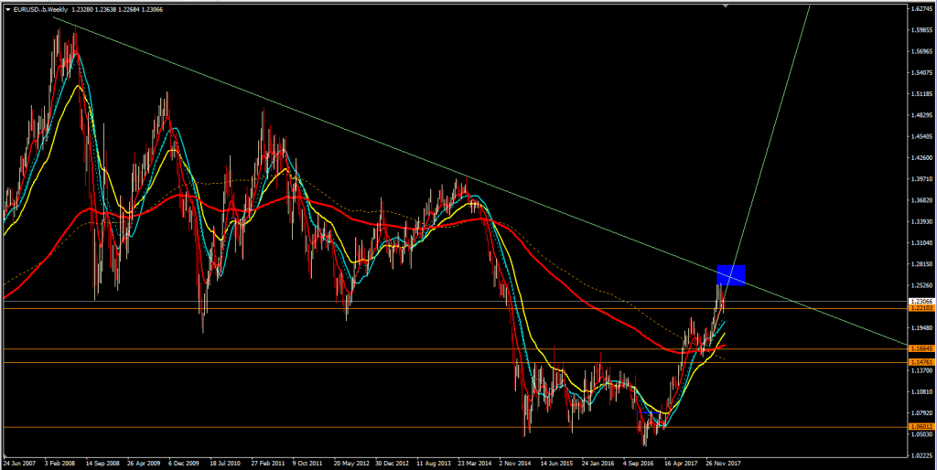Viewport: 937px width, 470px height.
Task: Click the chart shift triangle marker at top
Action: coord(725,5)
